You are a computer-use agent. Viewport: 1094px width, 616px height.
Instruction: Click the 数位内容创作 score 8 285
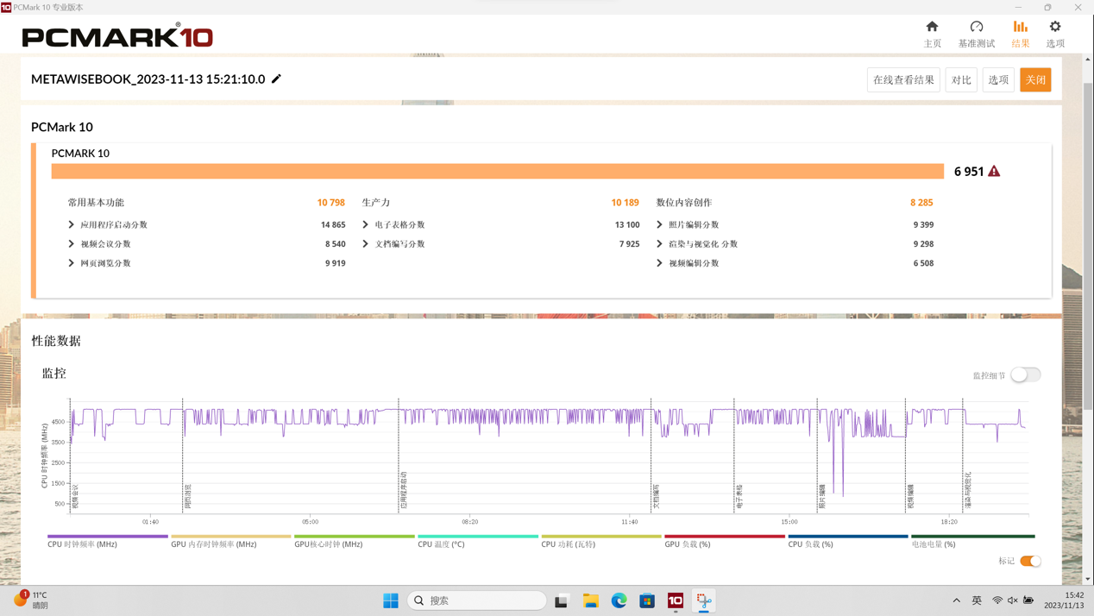[921, 203]
